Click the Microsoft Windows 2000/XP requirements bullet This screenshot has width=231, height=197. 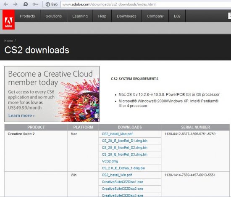point(168,104)
